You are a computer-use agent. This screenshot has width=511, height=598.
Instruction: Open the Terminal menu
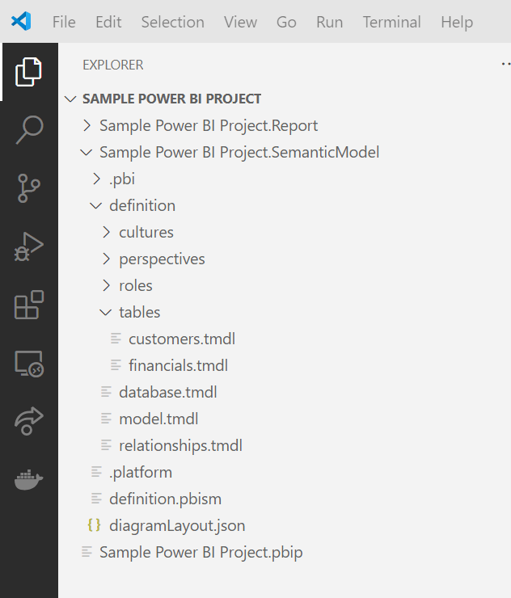[x=391, y=22]
